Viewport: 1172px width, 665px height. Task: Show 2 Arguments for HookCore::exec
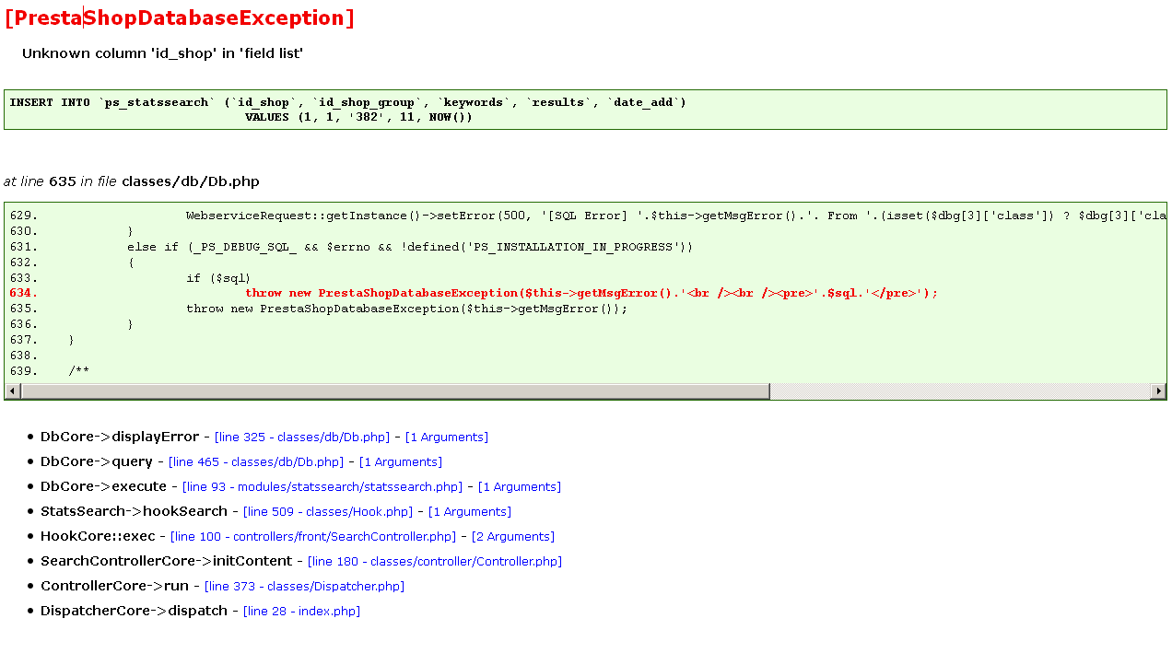[x=513, y=537]
